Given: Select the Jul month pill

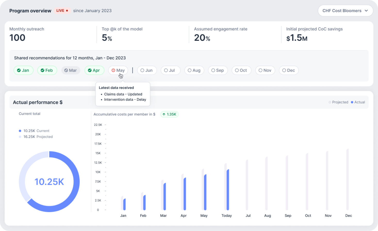Looking at the screenshot, I should [170, 70].
